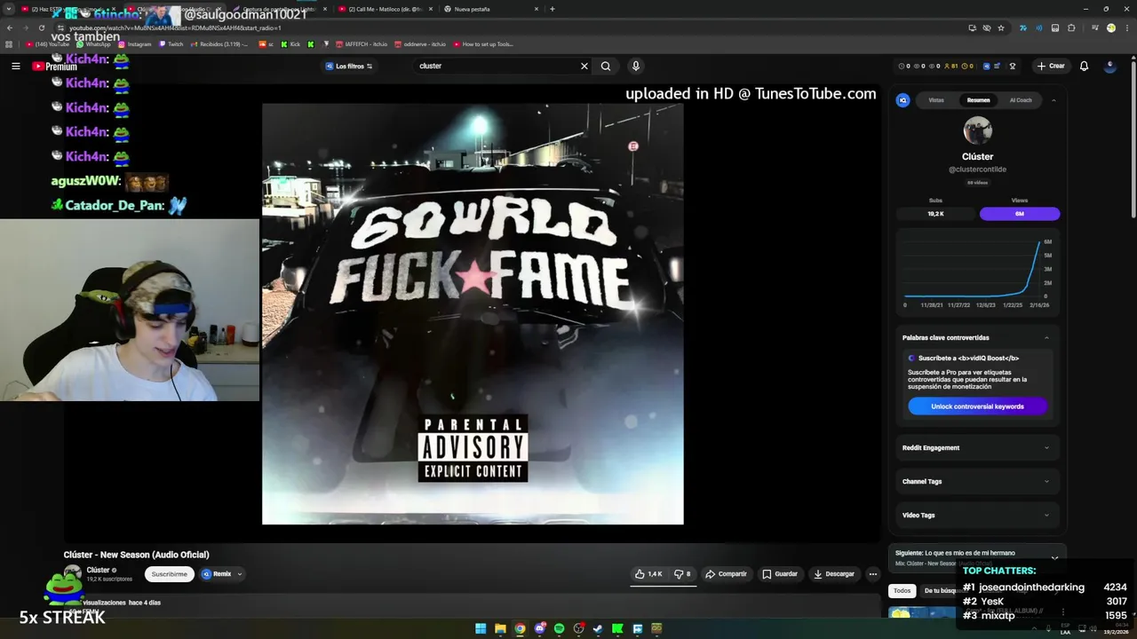This screenshot has width=1137, height=639.
Task: Select the 'Todos' filter chip
Action: (902, 590)
